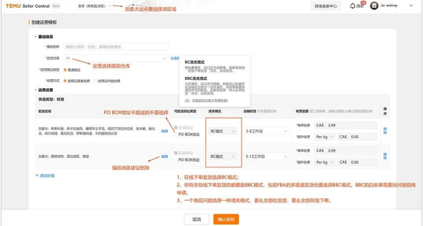Open the 5-12工作日 delivery time dropdown
The width and height of the screenshot is (423, 226).
coord(266,157)
